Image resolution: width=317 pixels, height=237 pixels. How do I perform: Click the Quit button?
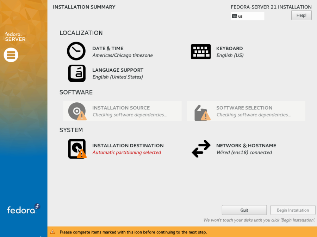pyautogui.click(x=244, y=210)
